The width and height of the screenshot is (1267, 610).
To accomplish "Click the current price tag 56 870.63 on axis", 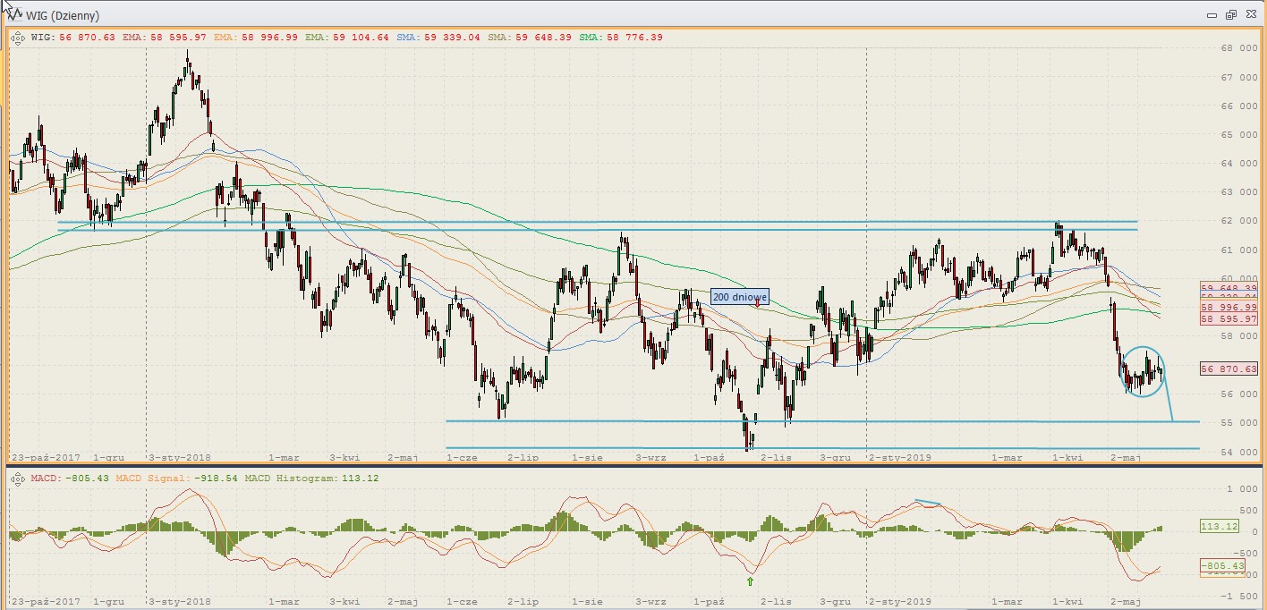I will pos(1229,369).
